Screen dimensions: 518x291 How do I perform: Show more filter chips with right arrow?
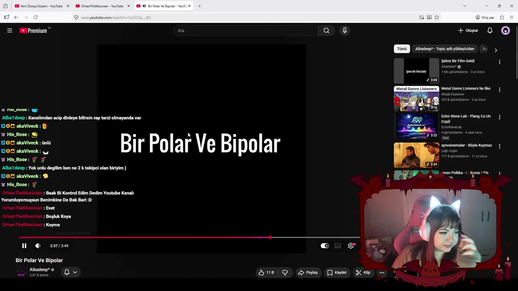coord(496,50)
